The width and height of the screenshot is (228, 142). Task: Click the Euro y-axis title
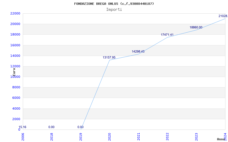(14, 72)
